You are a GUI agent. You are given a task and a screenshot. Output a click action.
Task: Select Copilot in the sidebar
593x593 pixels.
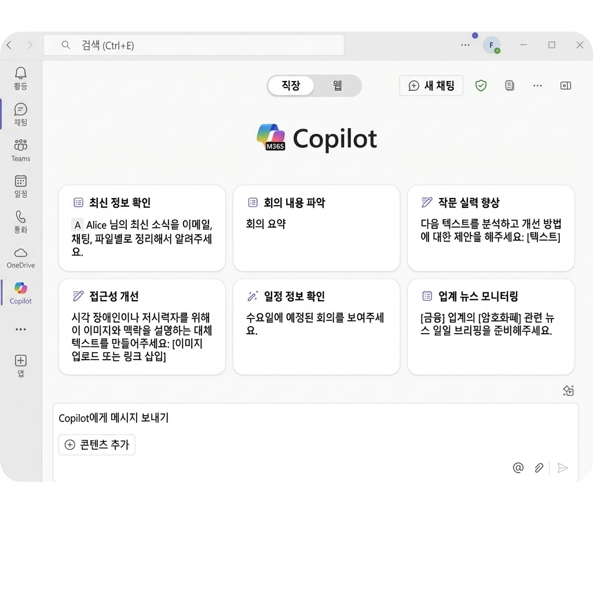(20, 293)
